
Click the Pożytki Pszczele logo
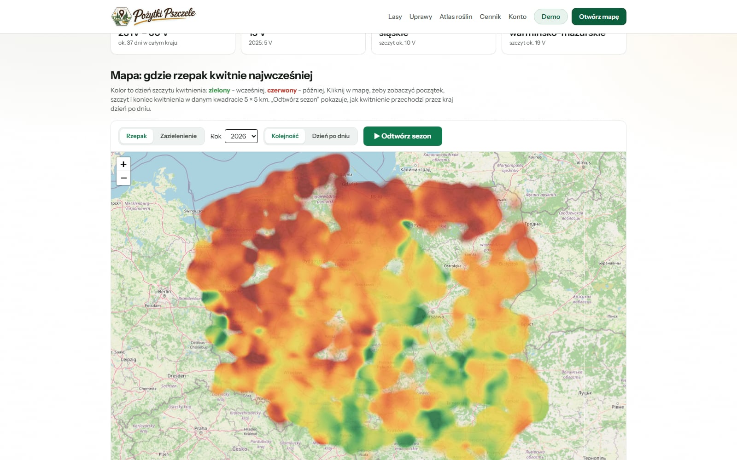coord(153,17)
